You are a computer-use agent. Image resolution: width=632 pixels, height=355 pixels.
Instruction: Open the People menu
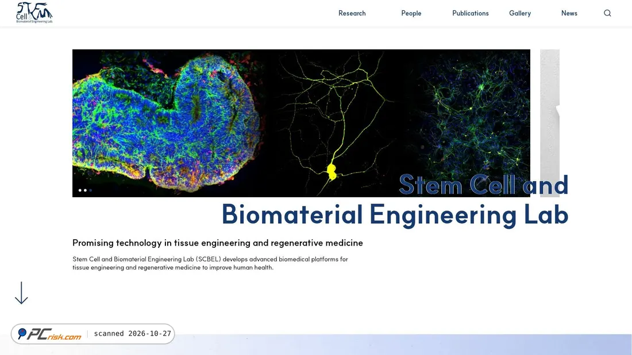point(411,13)
